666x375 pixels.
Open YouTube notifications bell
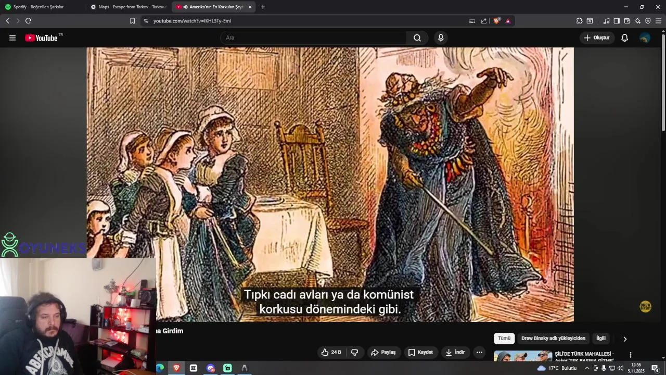click(625, 38)
